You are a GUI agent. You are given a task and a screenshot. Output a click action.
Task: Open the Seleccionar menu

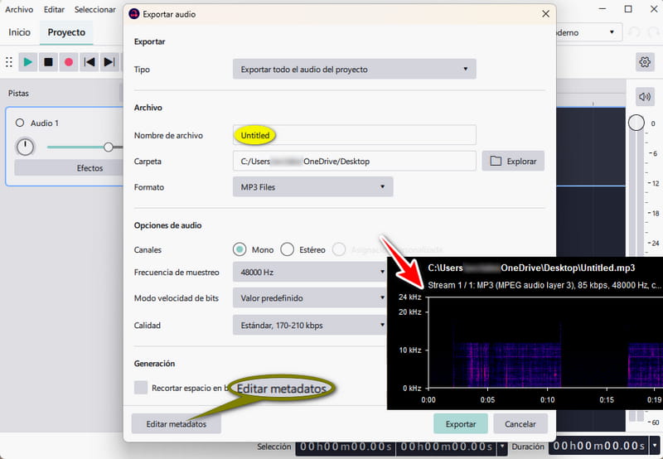95,9
